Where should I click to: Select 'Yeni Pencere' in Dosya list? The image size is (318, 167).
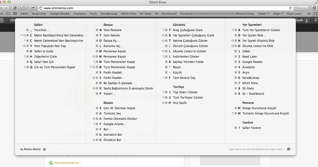pyautogui.click(x=112, y=30)
